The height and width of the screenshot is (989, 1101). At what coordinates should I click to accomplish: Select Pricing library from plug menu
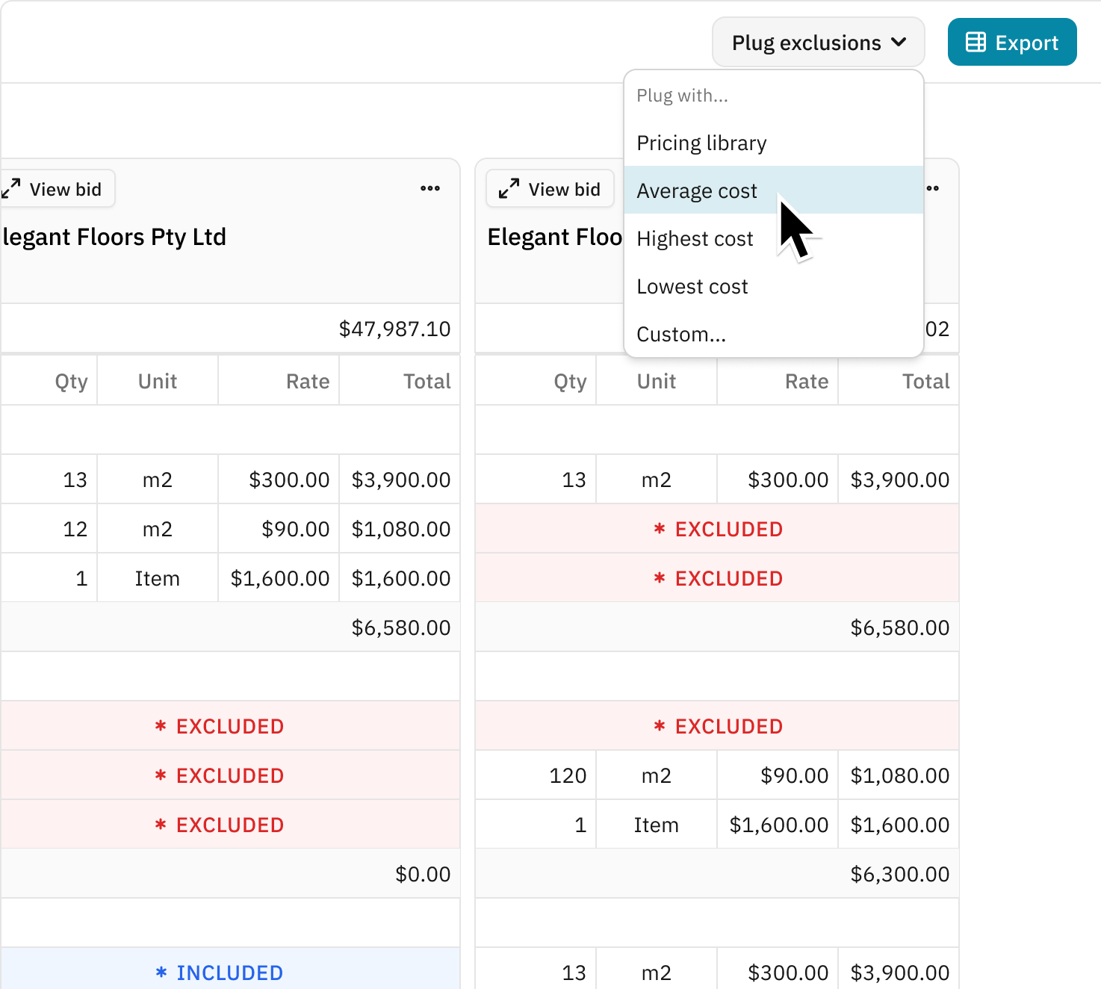click(701, 143)
